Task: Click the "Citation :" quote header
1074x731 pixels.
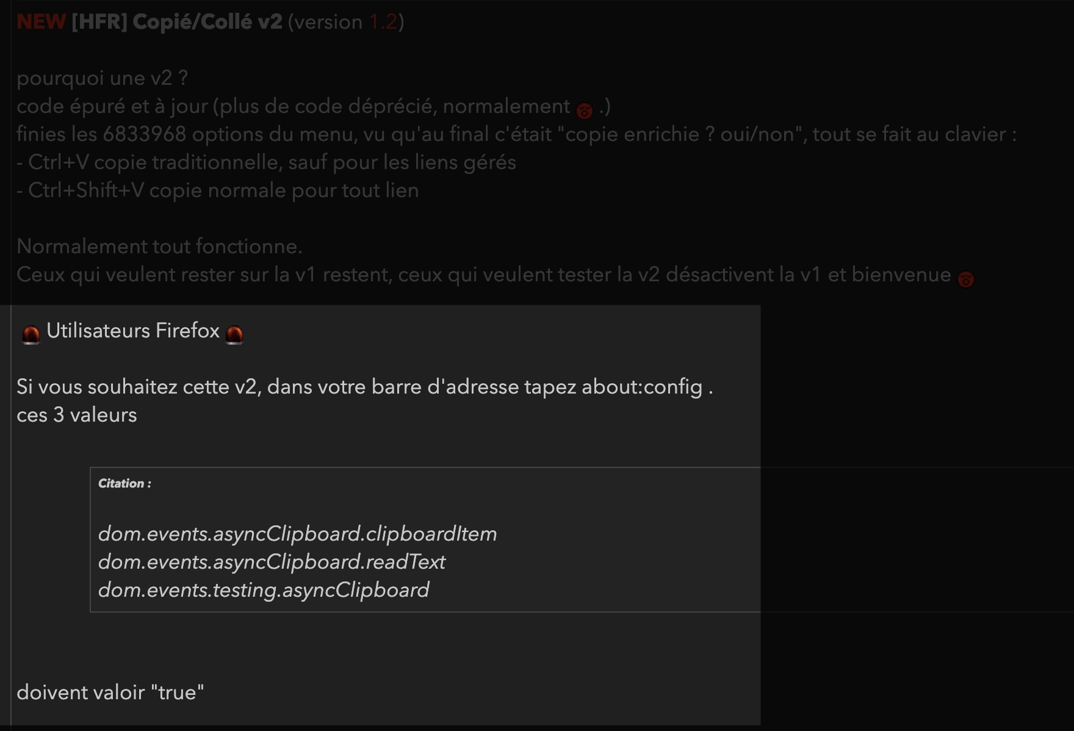Action: point(124,483)
